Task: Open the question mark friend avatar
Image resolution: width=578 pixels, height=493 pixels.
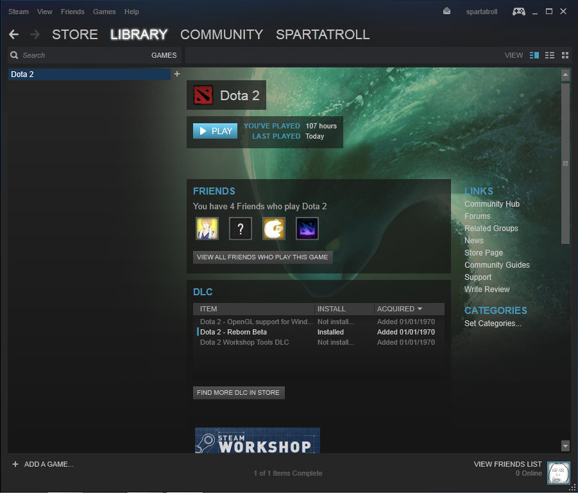Action: point(241,229)
